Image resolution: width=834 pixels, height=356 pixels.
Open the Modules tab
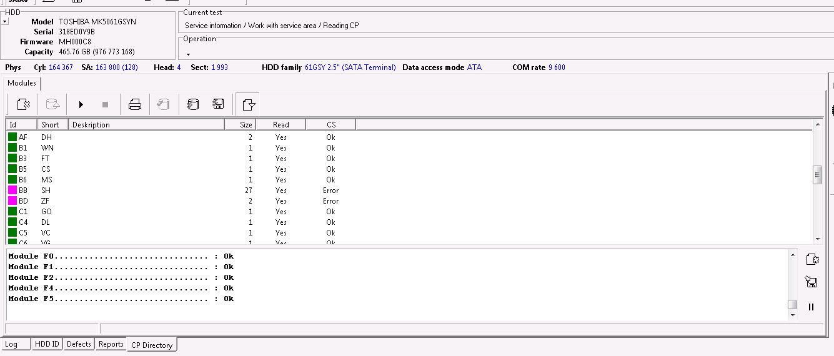(x=22, y=83)
